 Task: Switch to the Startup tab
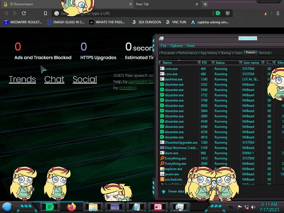pyautogui.click(x=226, y=53)
